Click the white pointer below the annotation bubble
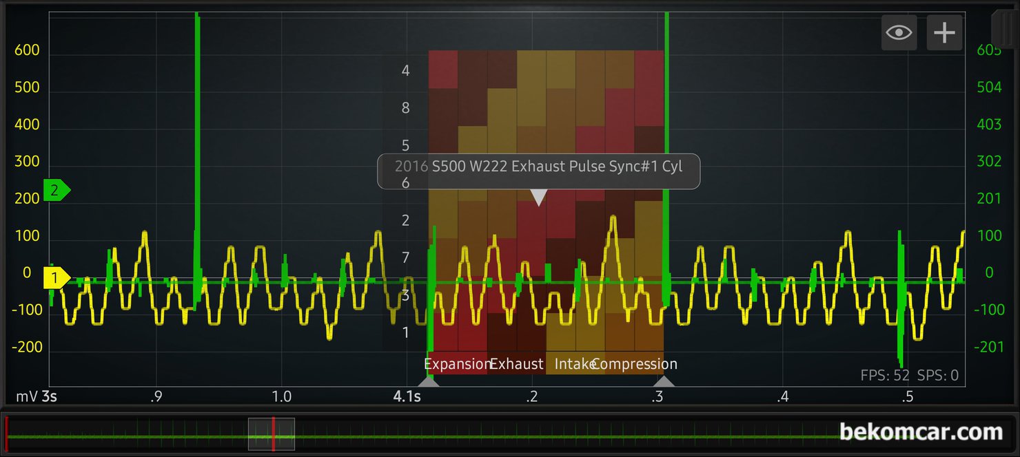This screenshot has height=457, width=1020. click(x=538, y=198)
